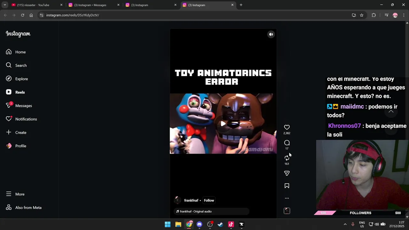Open TikTok from the taskbar
This screenshot has width=409, height=230.
tap(231, 225)
